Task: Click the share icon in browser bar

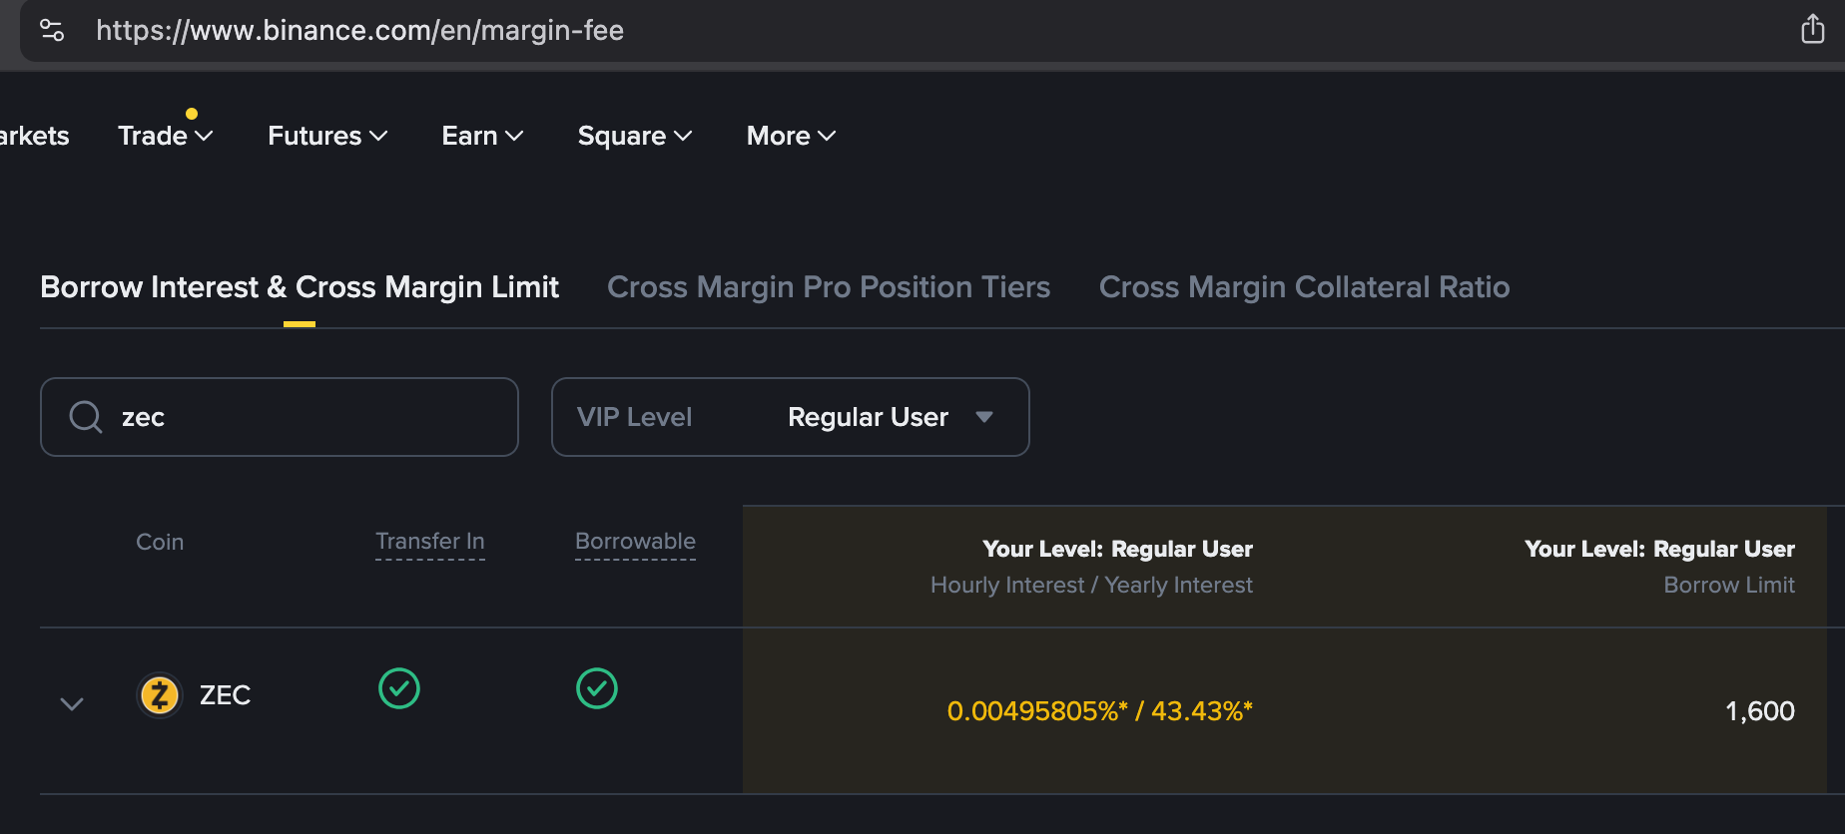Action: coord(1812,30)
